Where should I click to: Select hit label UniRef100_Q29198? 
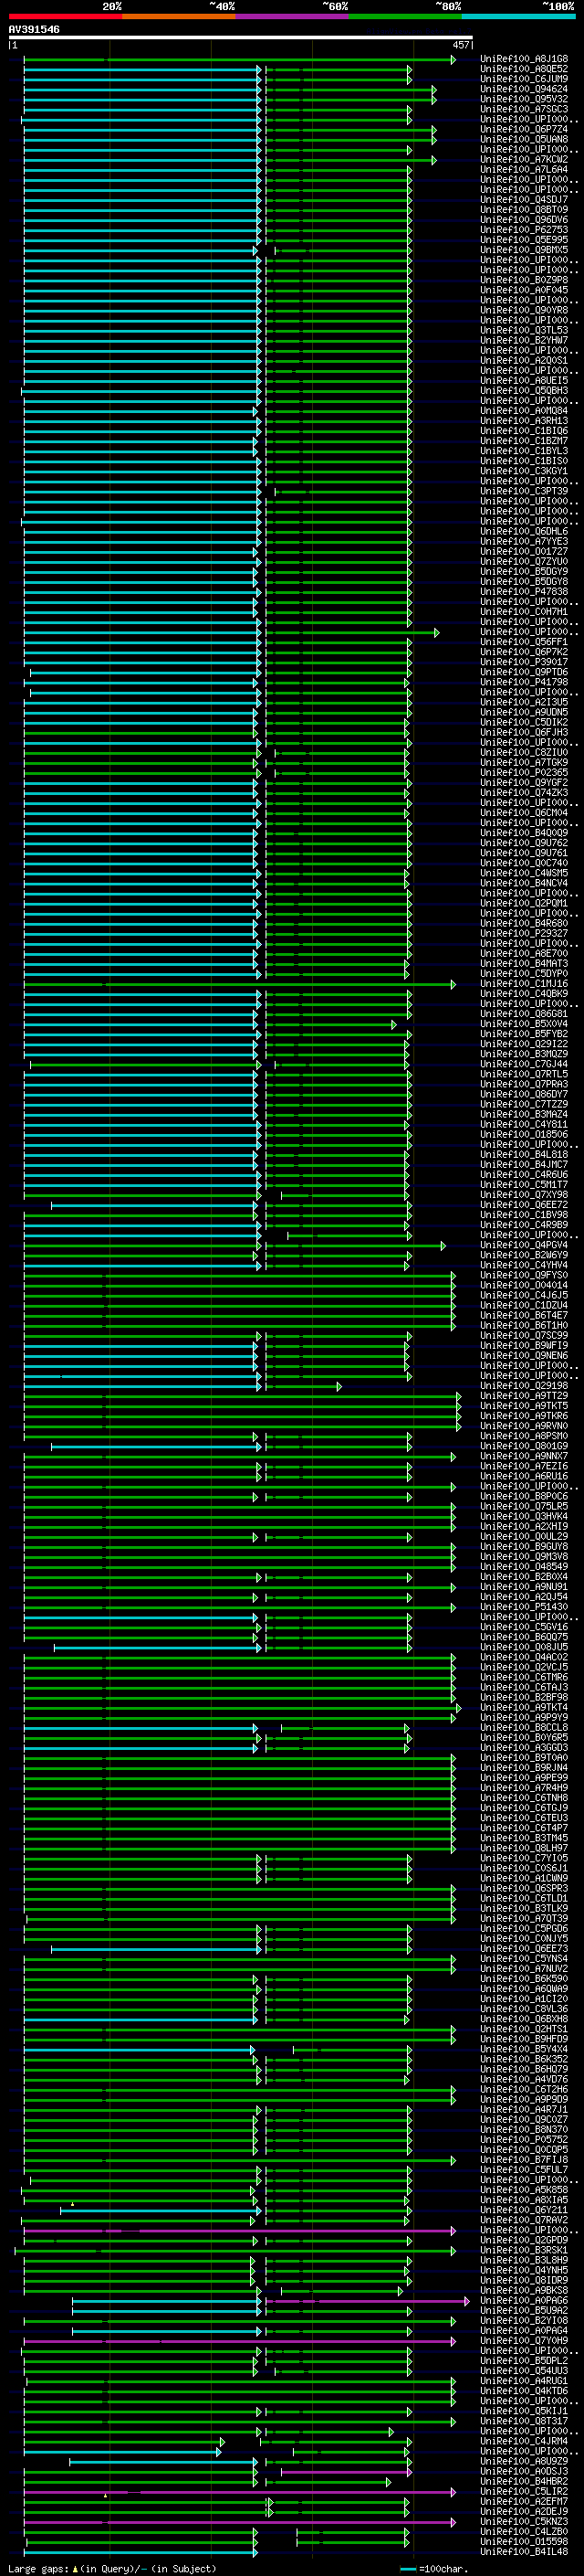pyautogui.click(x=524, y=1386)
